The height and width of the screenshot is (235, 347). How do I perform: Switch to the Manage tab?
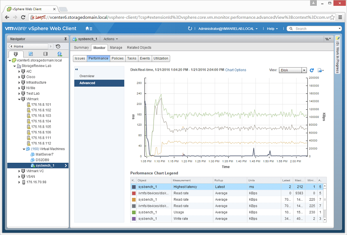116,48
